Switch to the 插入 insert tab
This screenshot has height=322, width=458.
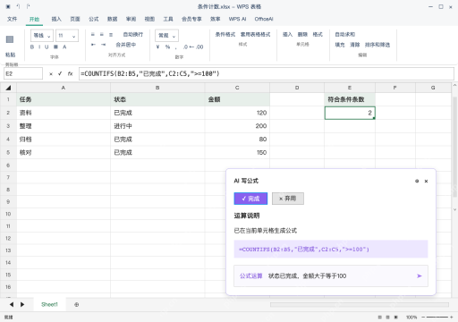pyautogui.click(x=56, y=19)
